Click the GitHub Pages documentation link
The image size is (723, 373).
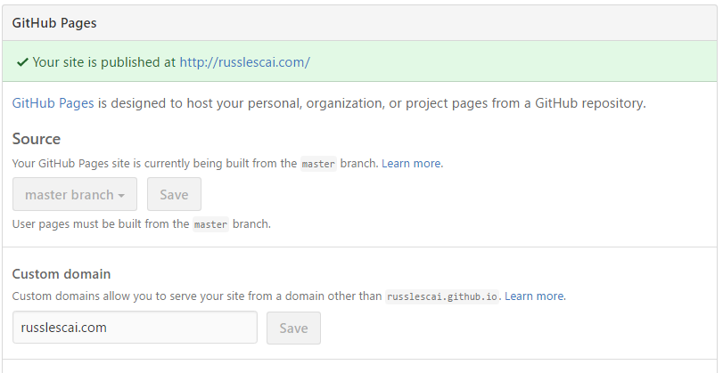(53, 103)
